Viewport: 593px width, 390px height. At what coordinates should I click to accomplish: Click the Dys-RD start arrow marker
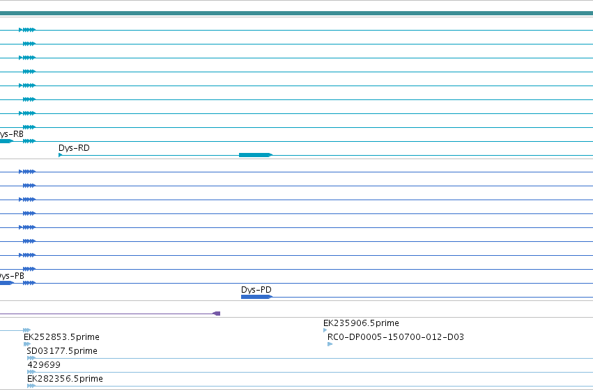[x=61, y=155]
